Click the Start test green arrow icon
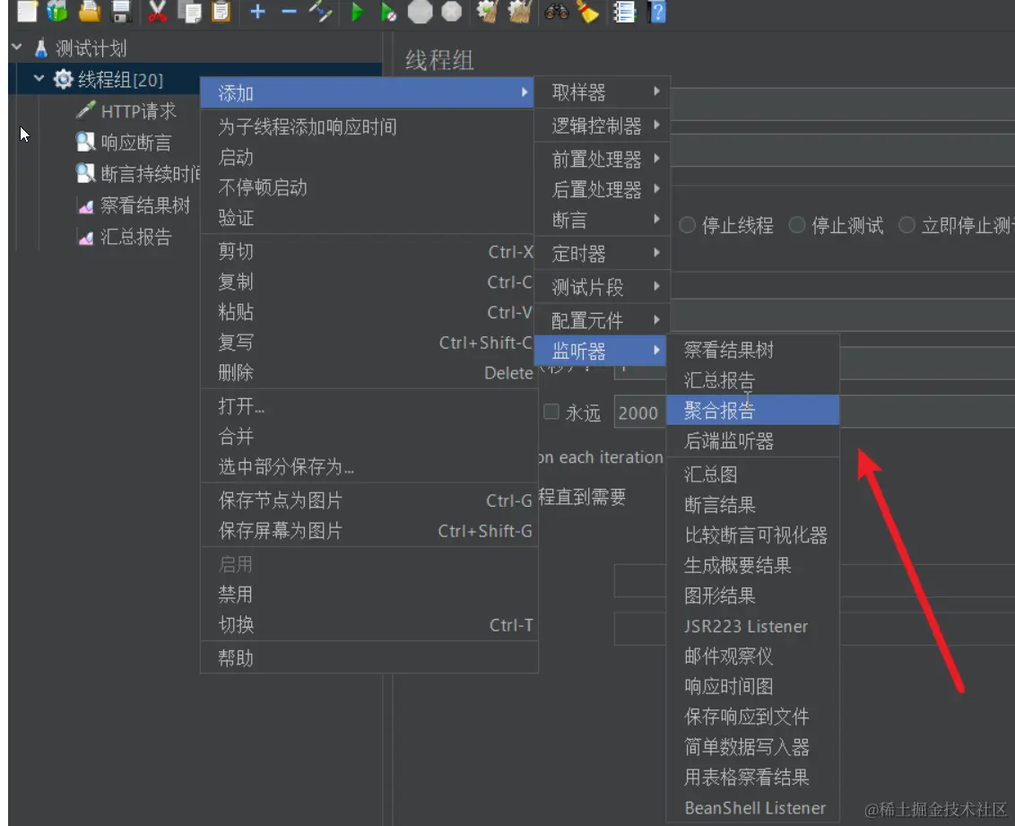 (x=357, y=13)
